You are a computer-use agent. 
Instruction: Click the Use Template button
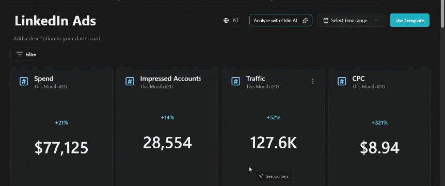(410, 21)
